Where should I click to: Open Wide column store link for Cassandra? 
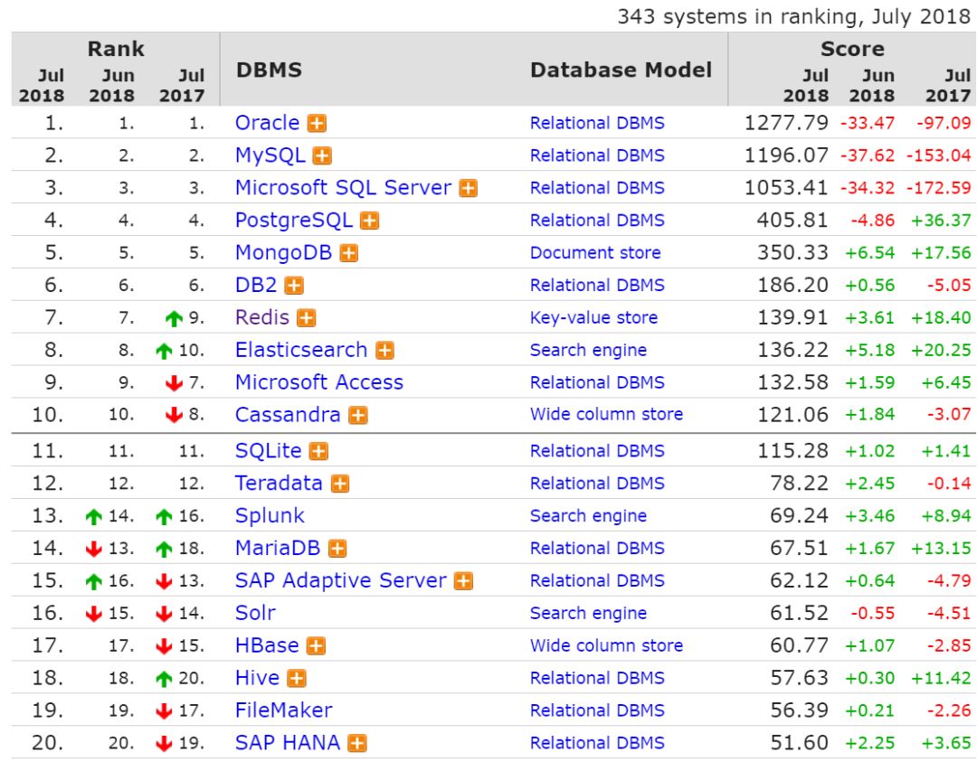(x=607, y=415)
